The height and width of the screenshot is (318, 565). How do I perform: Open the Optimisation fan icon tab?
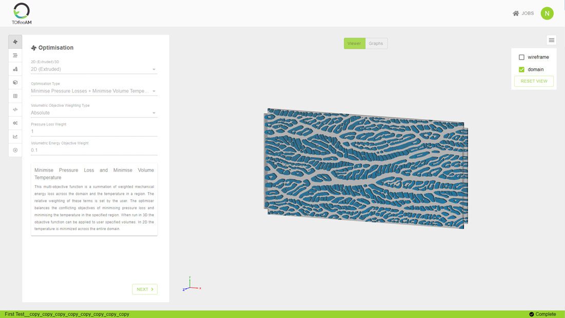tap(15, 42)
